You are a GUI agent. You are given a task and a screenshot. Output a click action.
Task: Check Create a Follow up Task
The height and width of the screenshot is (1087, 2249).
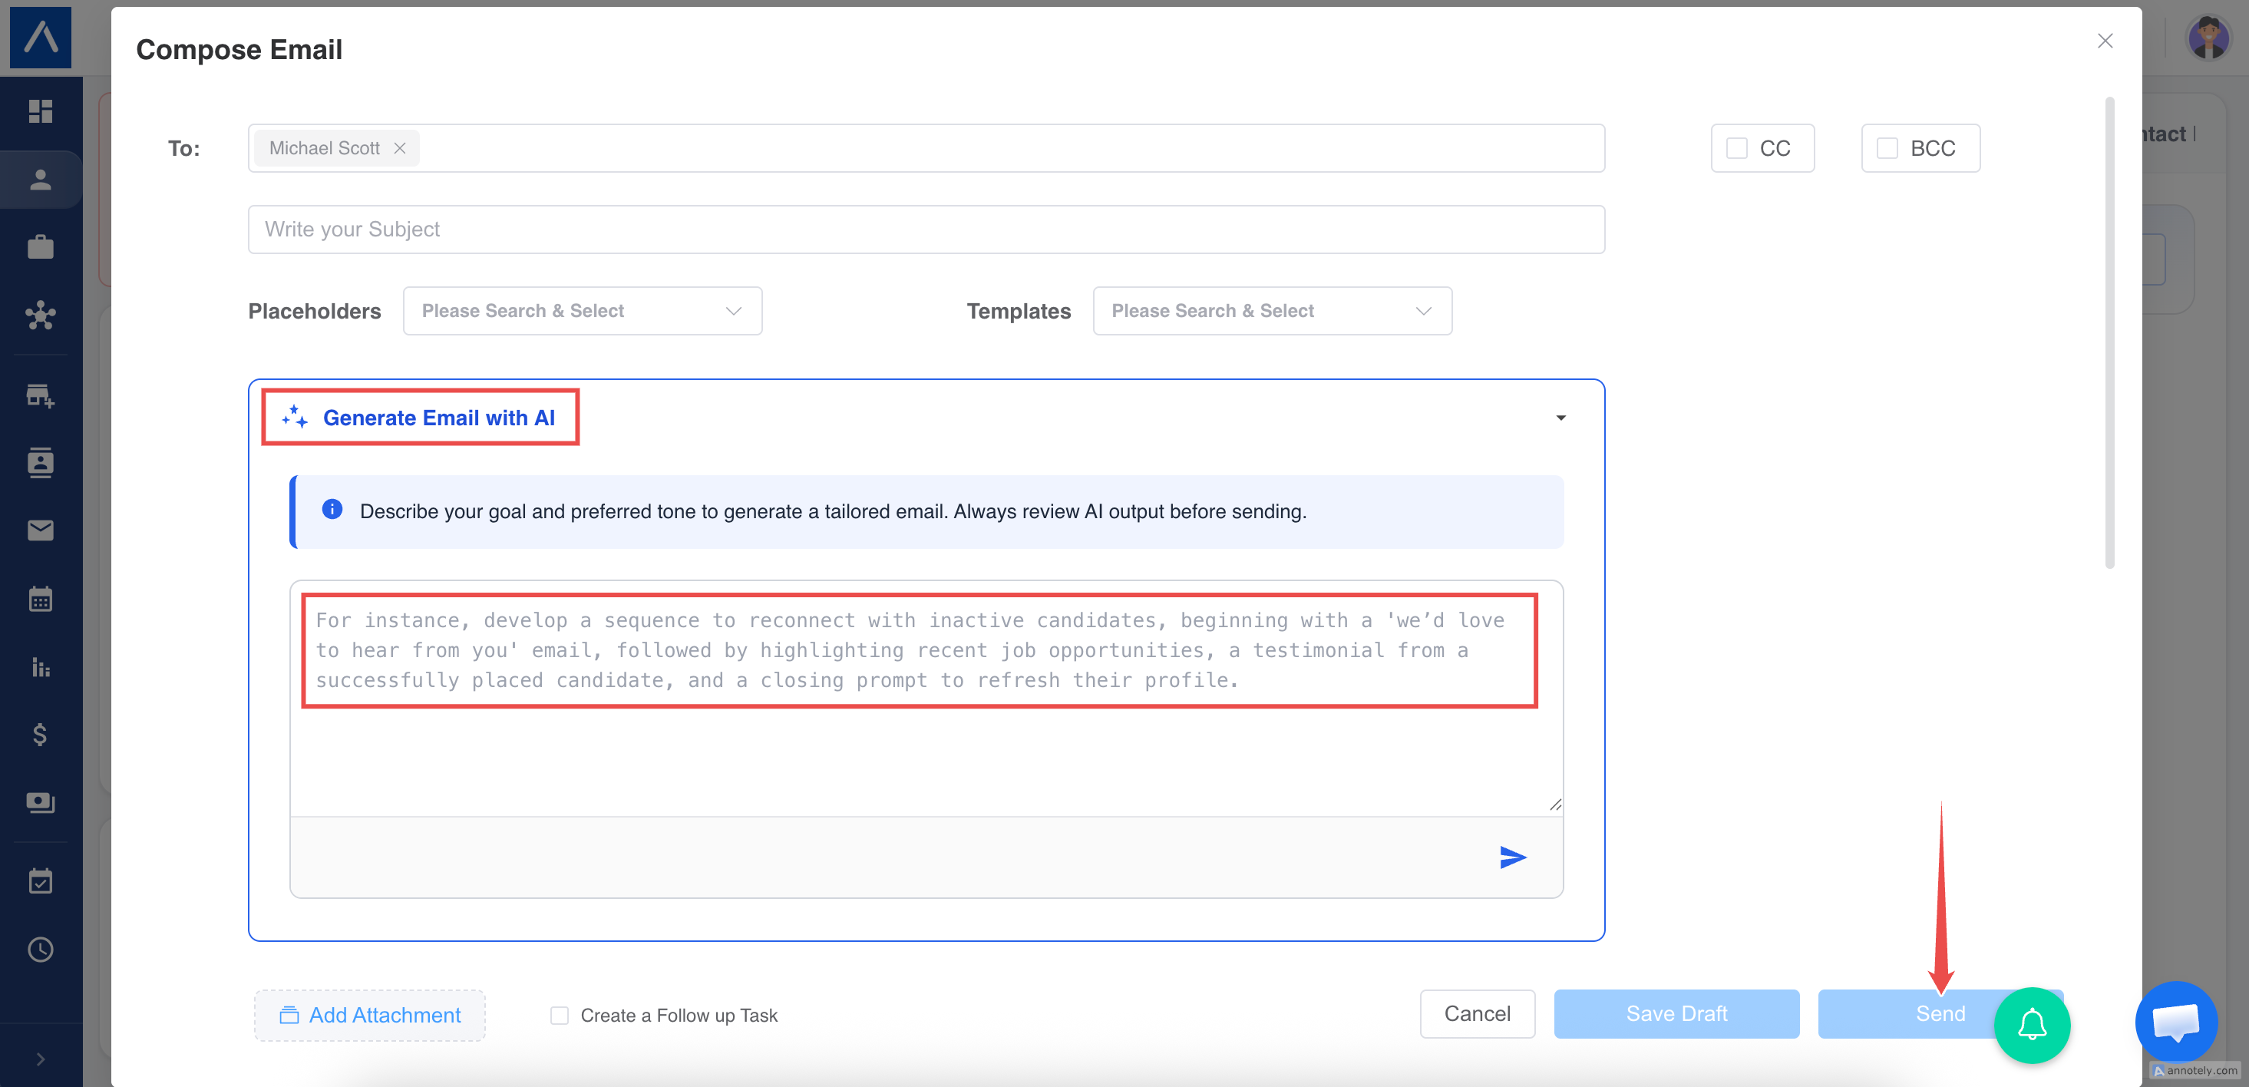[560, 1016]
